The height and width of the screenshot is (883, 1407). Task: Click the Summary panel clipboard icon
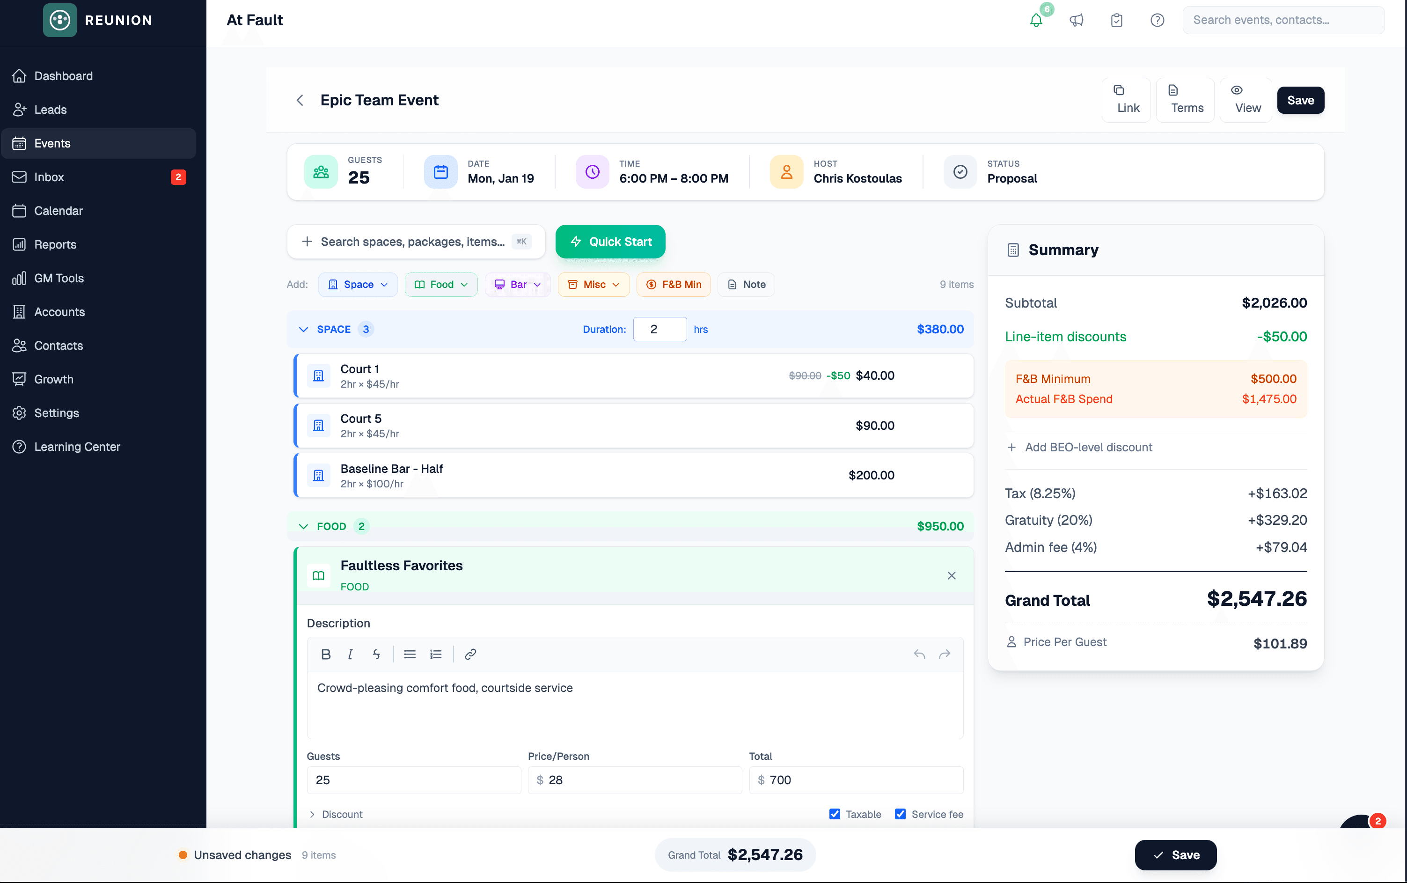(x=1013, y=250)
